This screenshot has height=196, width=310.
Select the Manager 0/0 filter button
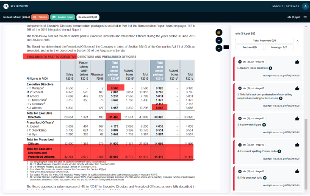tap(280, 47)
